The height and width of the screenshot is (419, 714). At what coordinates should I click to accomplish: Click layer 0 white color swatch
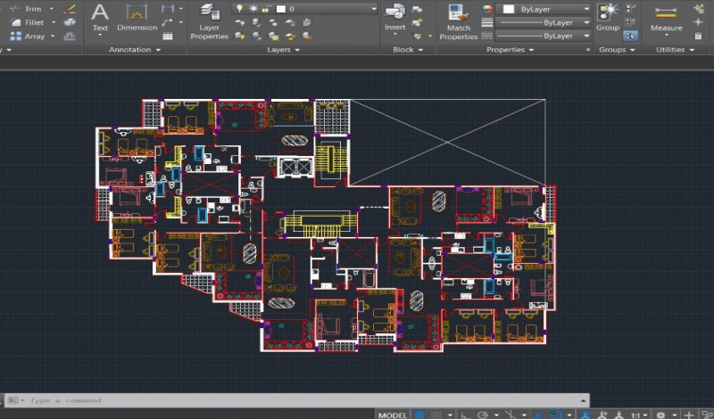tap(281, 9)
